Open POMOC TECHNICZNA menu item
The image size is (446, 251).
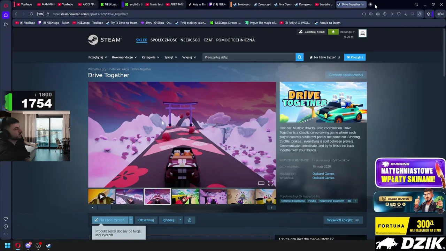[x=235, y=40]
